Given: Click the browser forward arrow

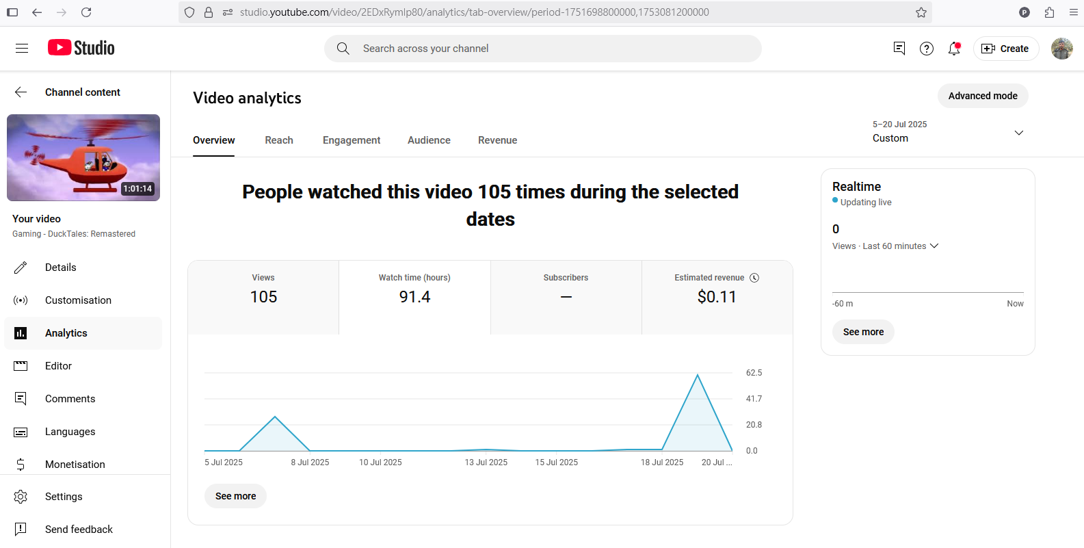Looking at the screenshot, I should 62,12.
